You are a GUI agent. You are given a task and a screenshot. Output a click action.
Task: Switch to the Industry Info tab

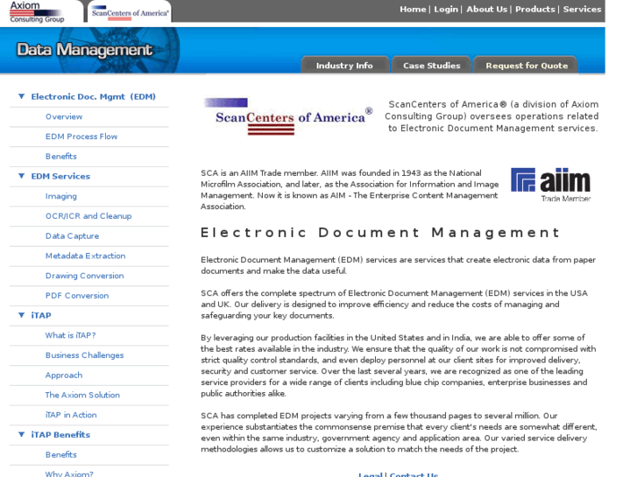pos(344,66)
